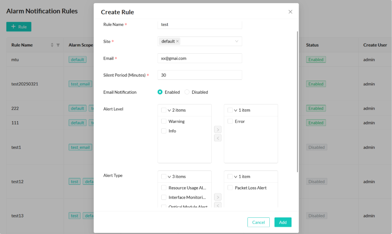Check the Warning alert level checkbox

[x=164, y=121]
